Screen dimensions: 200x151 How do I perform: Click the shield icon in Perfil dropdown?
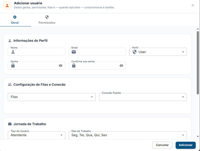134,52
